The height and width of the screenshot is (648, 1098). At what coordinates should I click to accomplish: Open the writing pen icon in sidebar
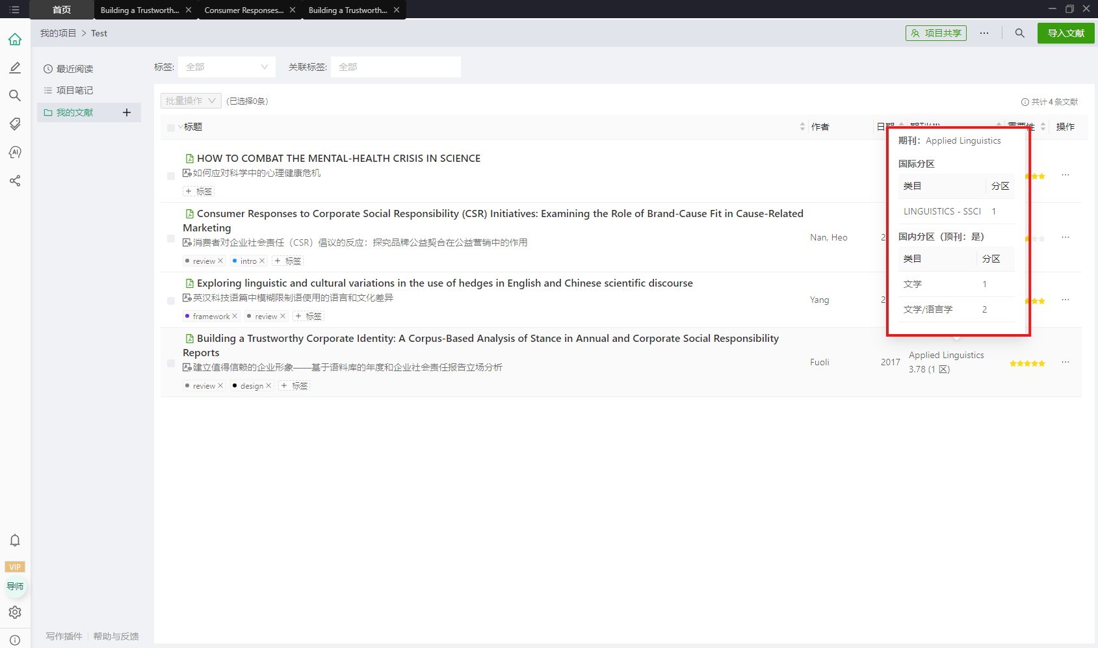(15, 68)
